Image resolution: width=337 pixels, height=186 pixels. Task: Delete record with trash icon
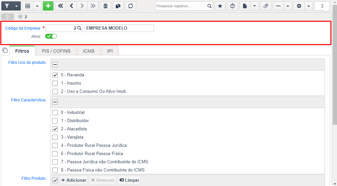click(105, 6)
